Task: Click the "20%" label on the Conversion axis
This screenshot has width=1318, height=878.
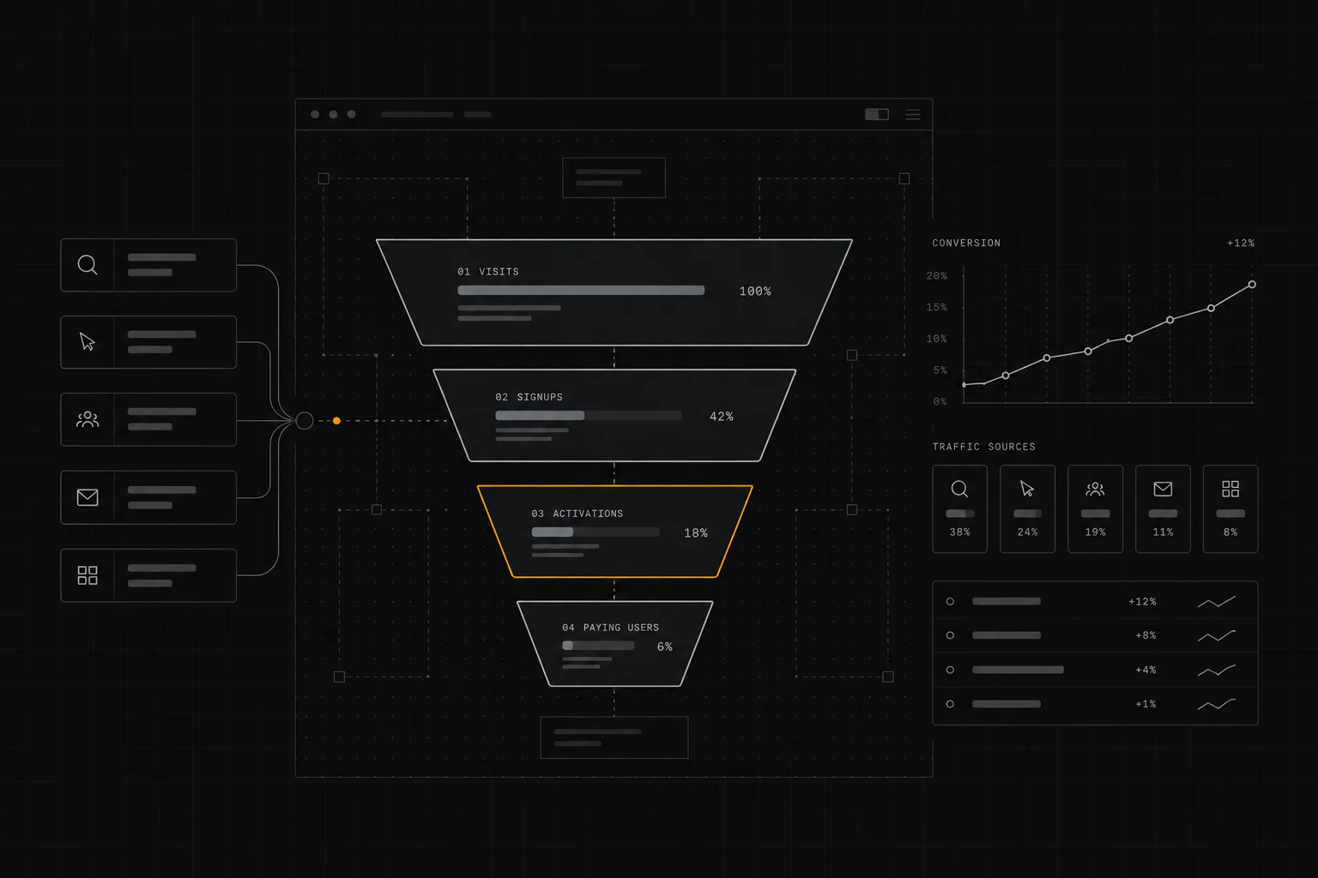Action: click(937, 276)
